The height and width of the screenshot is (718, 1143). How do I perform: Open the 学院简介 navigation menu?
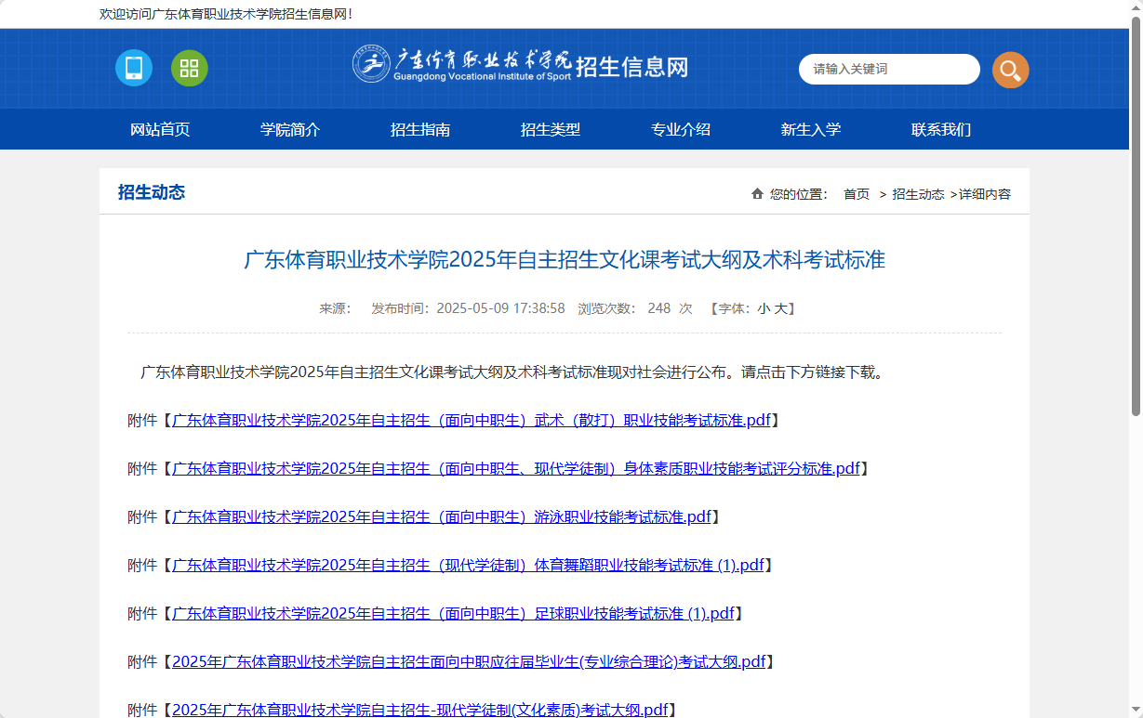point(290,129)
